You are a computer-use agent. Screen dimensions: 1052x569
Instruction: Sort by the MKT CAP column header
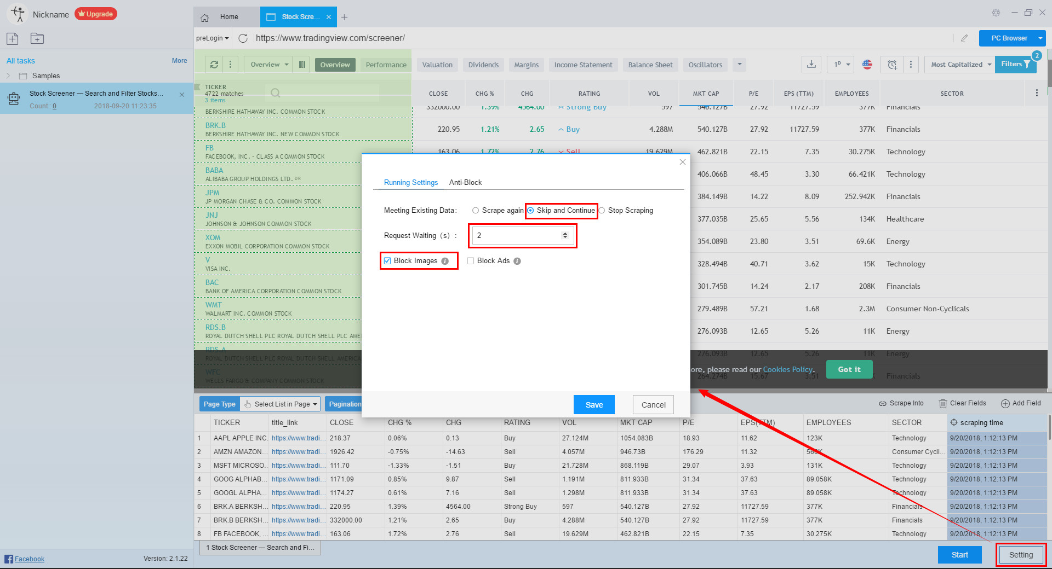coord(706,94)
